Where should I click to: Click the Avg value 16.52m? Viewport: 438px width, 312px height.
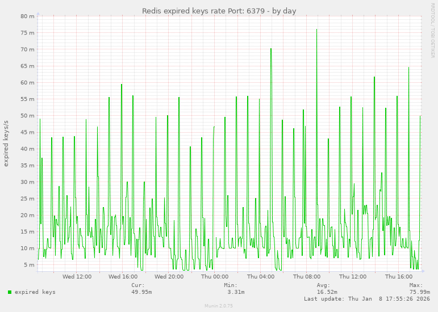[327, 292]
